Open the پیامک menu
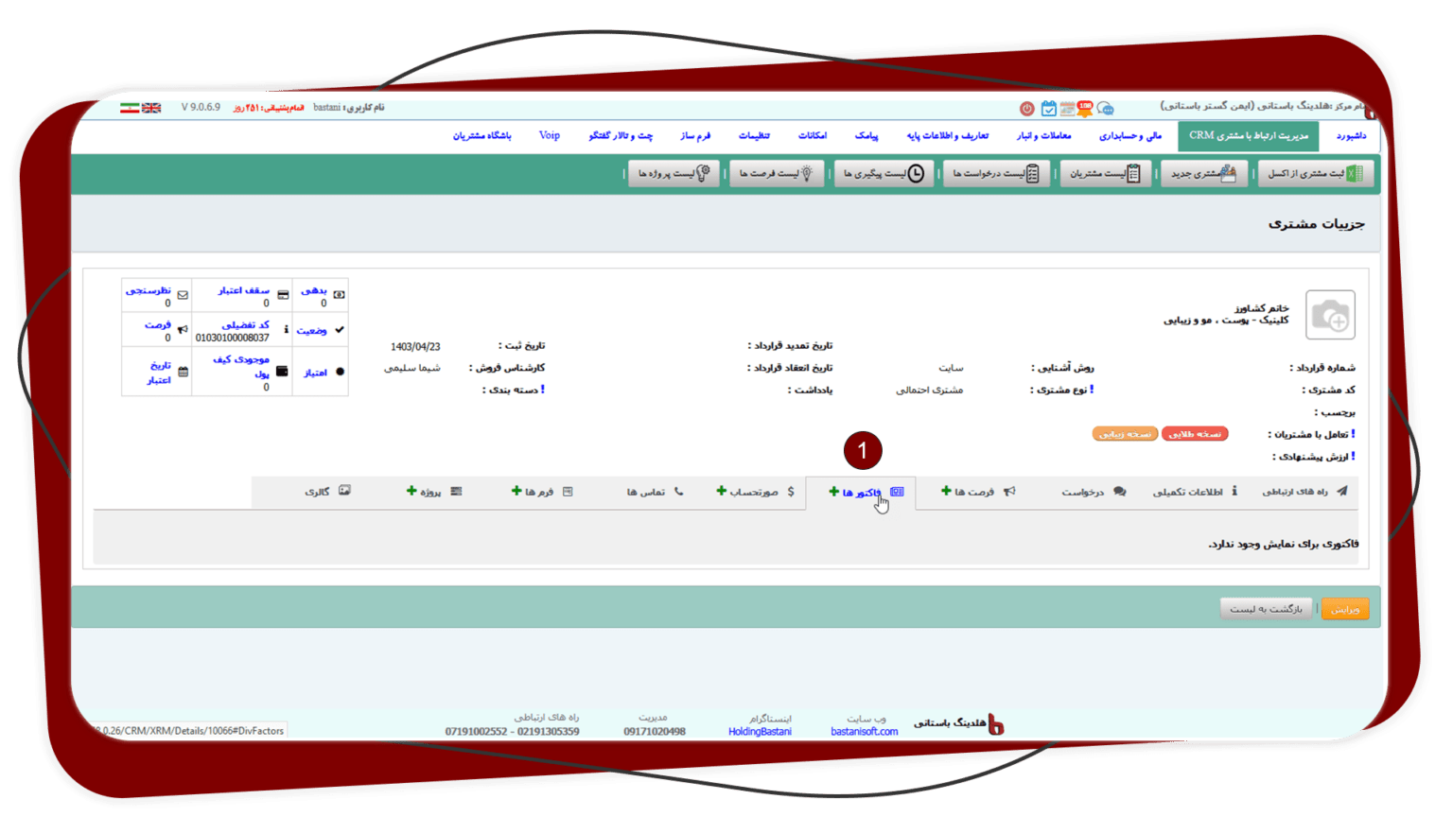The height and width of the screenshot is (817, 1453). point(867,136)
